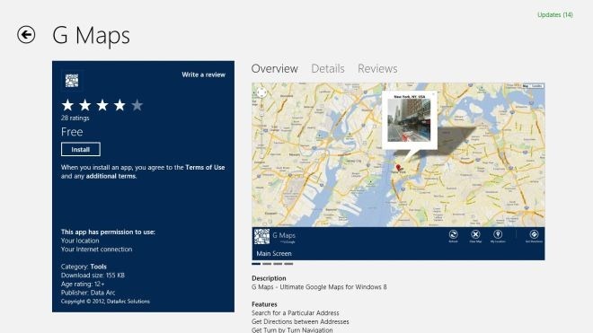Switch to the Overview tab
The height and width of the screenshot is (333, 593).
(x=275, y=69)
